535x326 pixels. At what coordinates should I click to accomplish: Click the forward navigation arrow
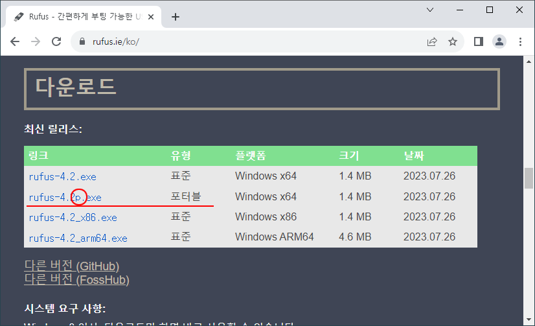pos(36,41)
